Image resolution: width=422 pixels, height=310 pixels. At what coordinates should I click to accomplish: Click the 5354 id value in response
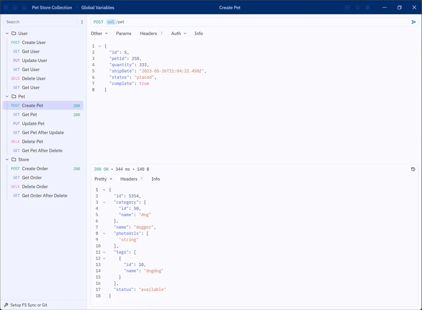[134, 196]
